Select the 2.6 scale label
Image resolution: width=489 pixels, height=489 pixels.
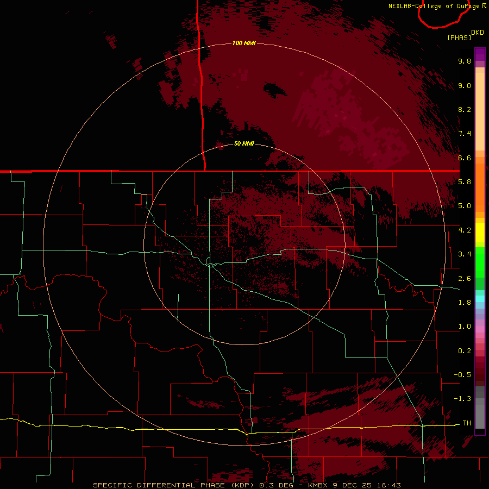click(x=465, y=279)
